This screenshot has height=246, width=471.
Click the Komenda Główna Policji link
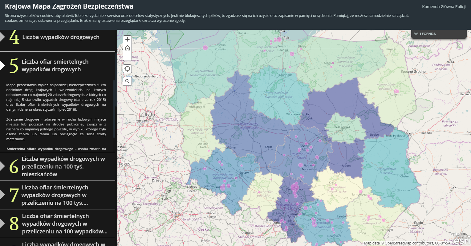pos(444,6)
